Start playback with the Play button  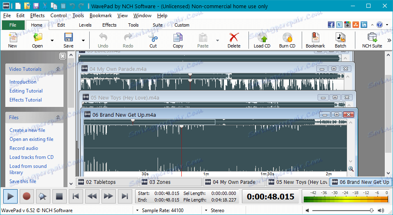[10, 196]
